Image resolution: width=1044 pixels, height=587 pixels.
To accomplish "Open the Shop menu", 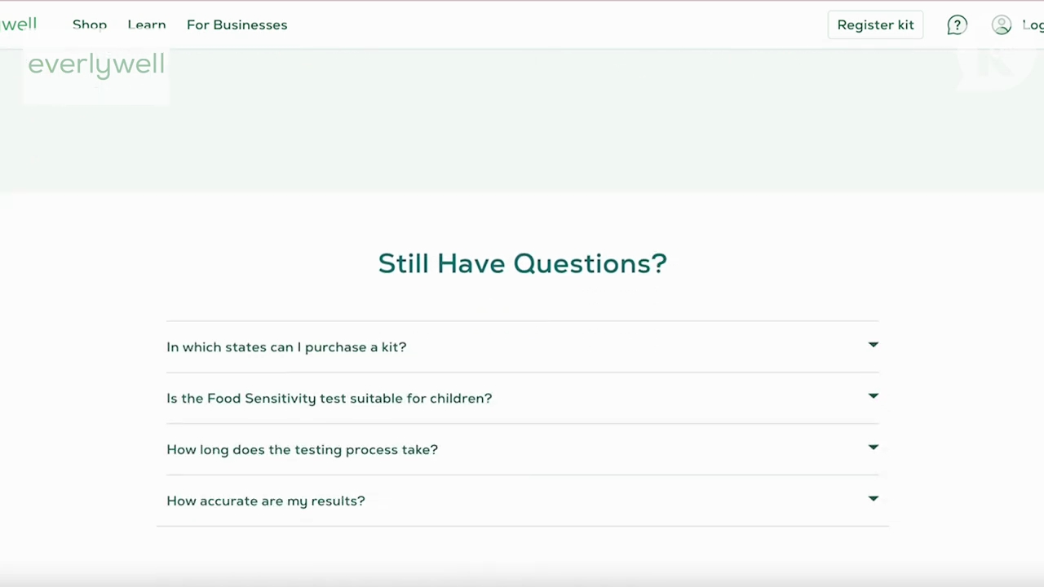I will 90,24.
